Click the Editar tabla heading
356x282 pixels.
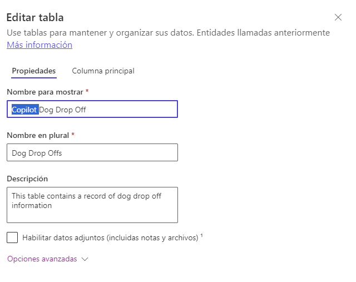(x=35, y=17)
